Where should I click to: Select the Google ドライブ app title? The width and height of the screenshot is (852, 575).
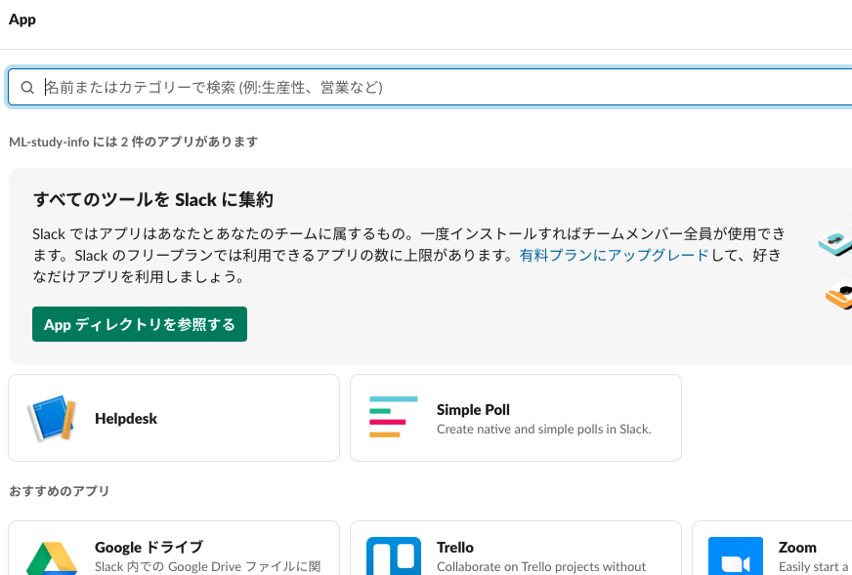point(149,548)
